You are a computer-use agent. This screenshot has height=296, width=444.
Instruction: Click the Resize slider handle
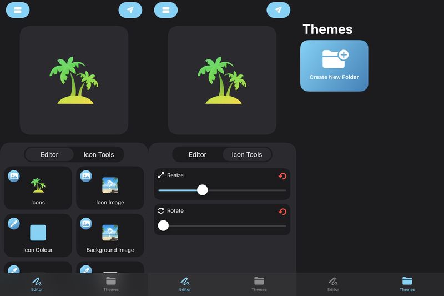coord(202,190)
